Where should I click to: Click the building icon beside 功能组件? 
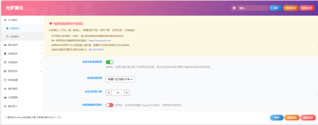tap(5, 54)
